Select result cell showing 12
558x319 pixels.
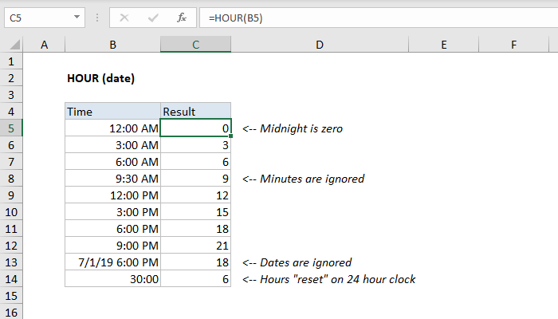[x=196, y=195]
